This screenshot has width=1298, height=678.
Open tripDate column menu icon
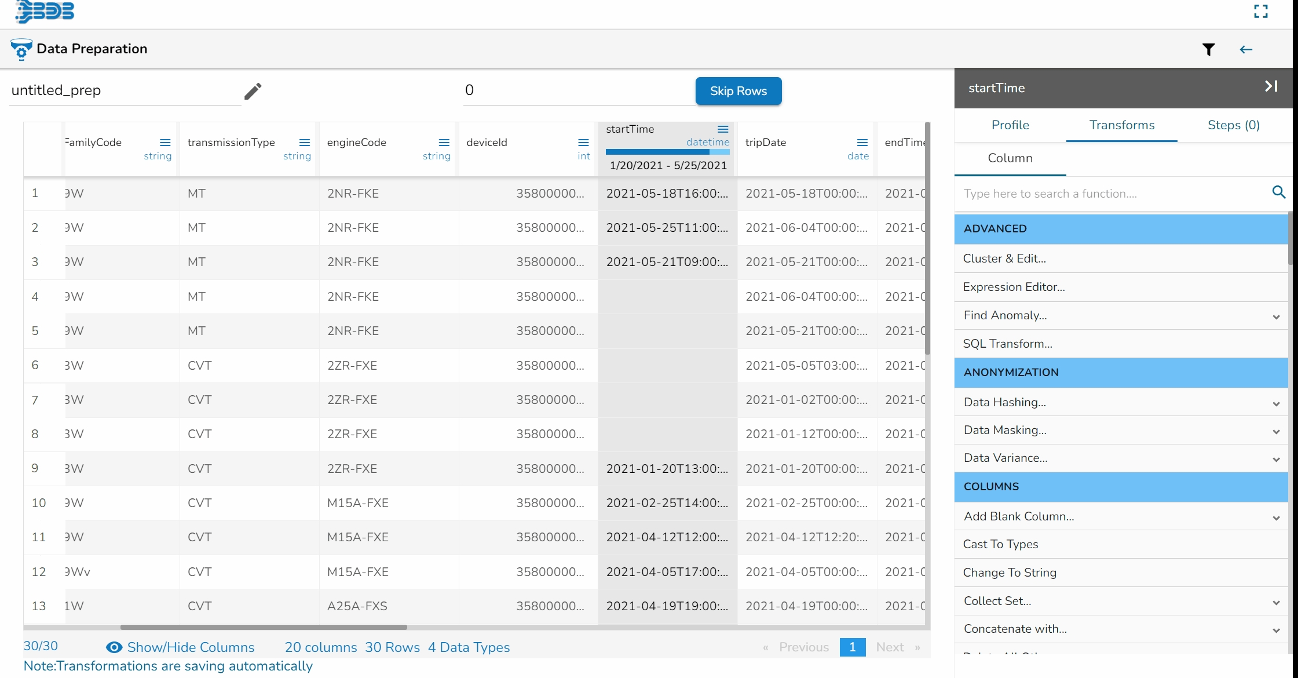(862, 143)
